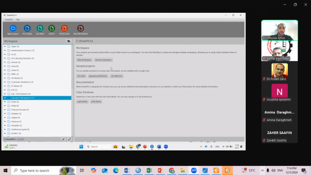311x175 pixels.
Task: Open Microsoft Edge from the host taskbar
Action: click(116, 170)
